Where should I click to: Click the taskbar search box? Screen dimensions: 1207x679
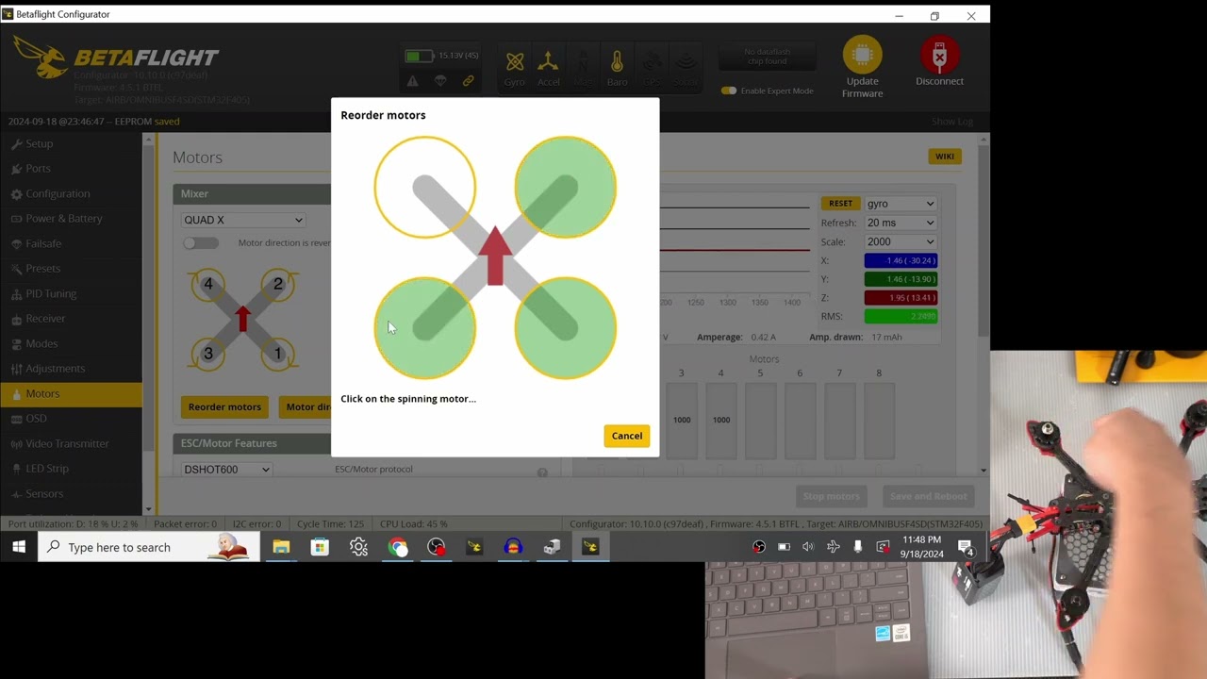149,547
